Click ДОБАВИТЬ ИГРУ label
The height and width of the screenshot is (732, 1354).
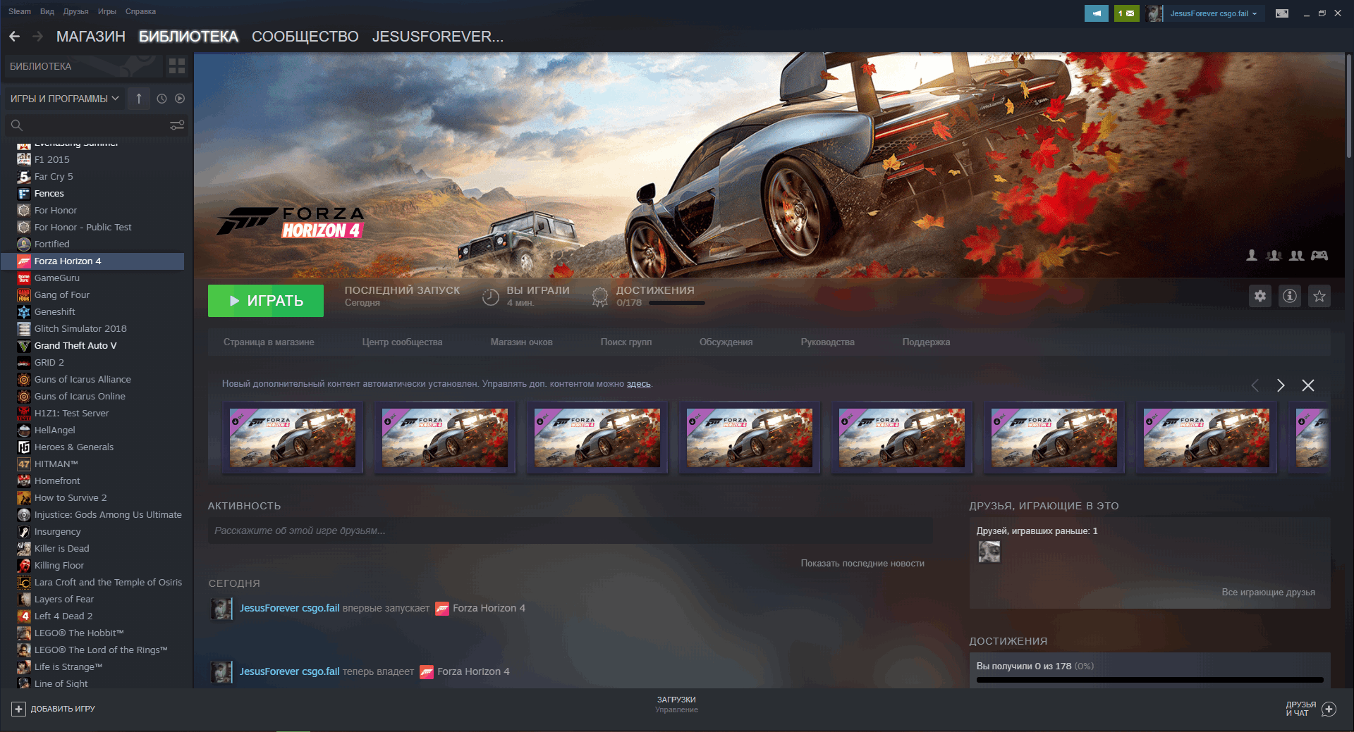click(x=63, y=709)
